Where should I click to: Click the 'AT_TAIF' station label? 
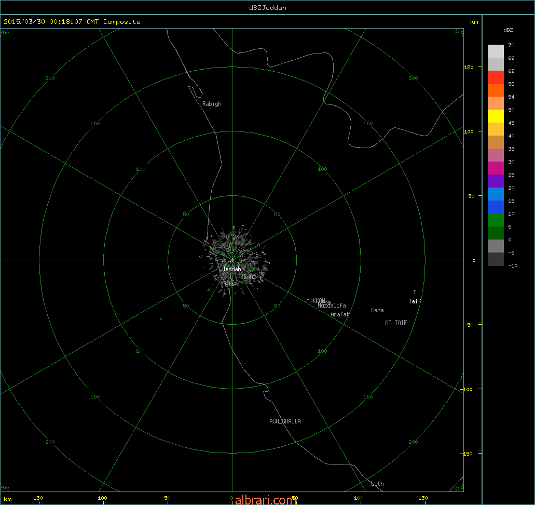(396, 323)
